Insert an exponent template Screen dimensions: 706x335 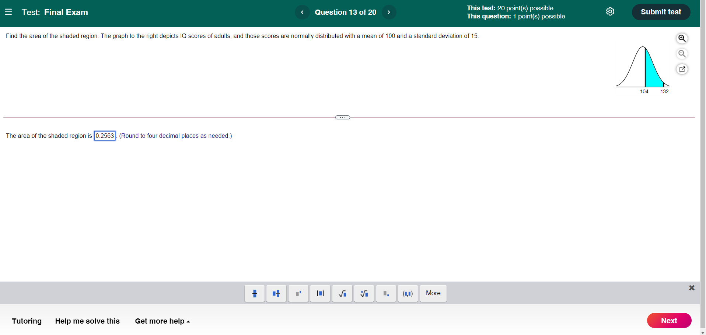coord(298,293)
